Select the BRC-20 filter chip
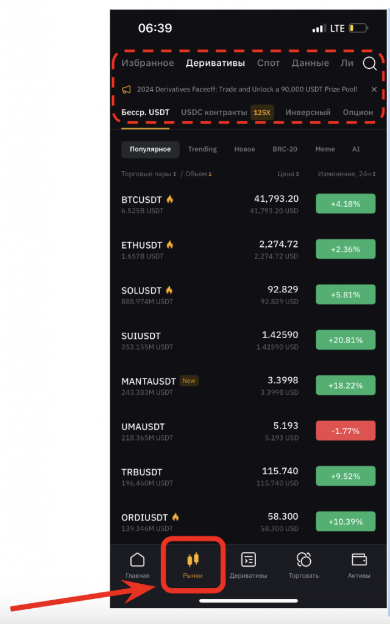The width and height of the screenshot is (390, 624). coord(285,149)
